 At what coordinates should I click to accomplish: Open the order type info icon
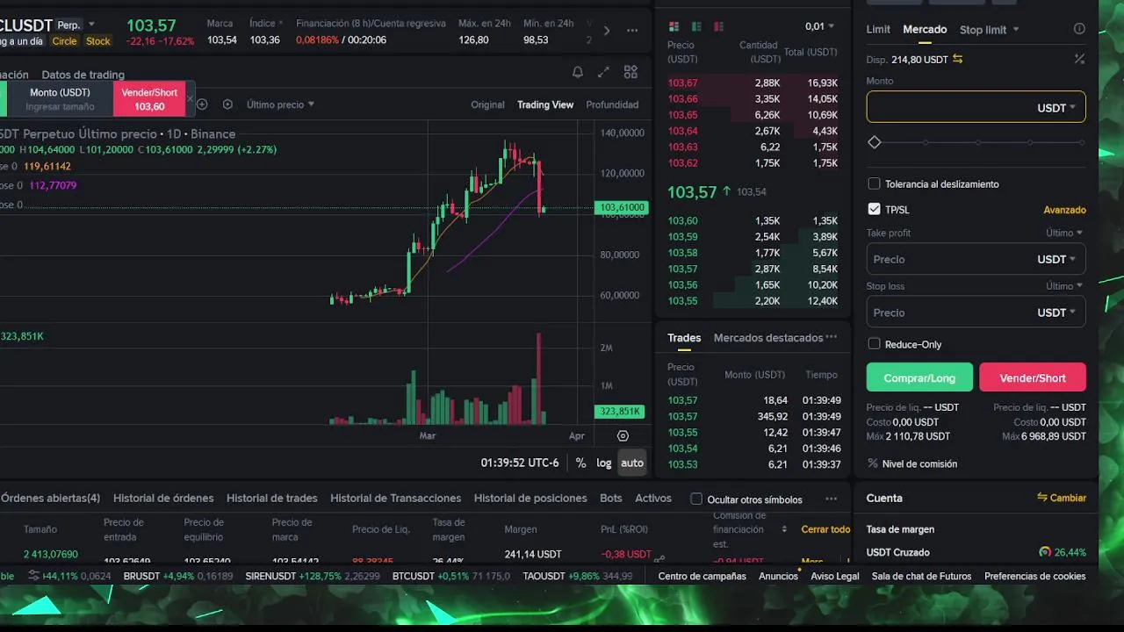point(1079,29)
